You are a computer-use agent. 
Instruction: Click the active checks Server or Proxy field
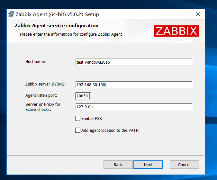(133, 107)
